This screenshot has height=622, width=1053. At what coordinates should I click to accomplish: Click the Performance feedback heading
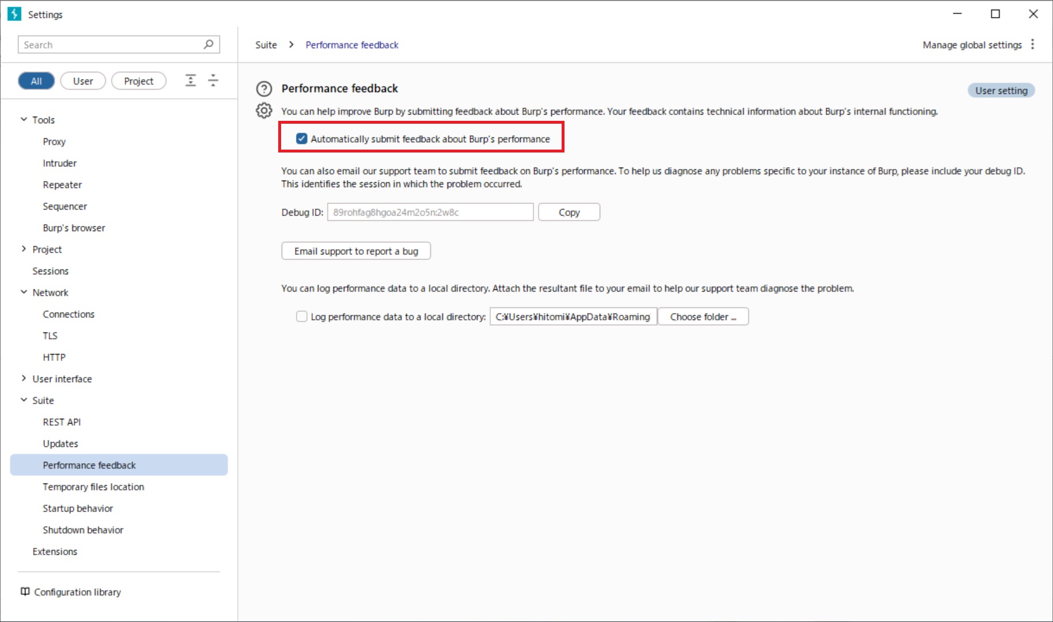click(x=339, y=88)
